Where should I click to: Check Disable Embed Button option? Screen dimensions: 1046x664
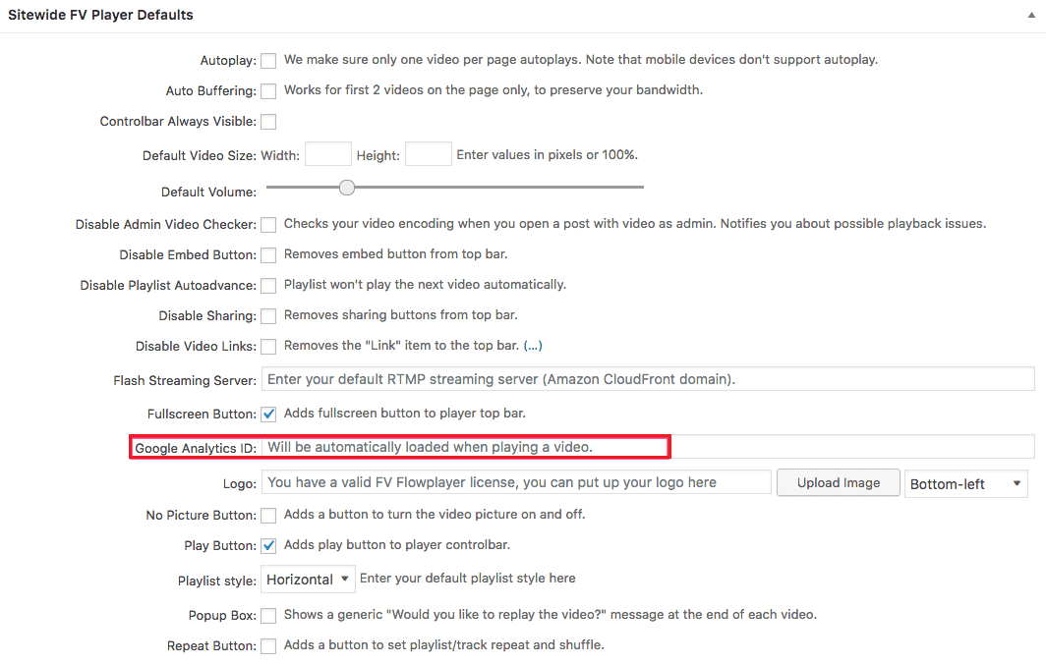click(x=268, y=255)
